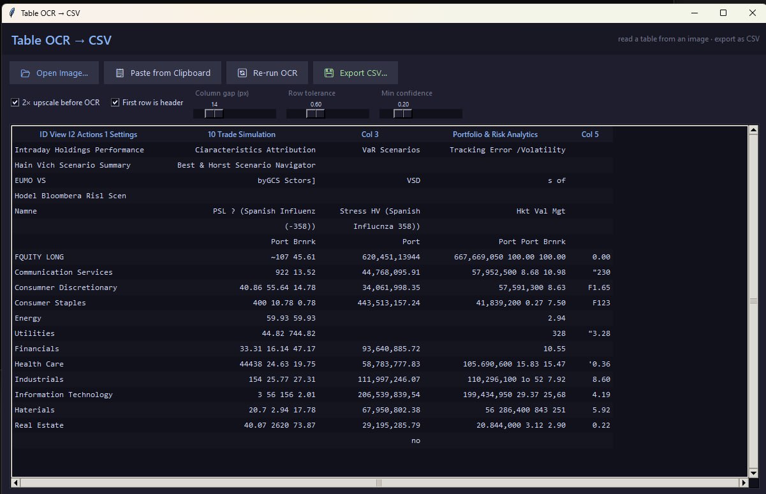Select the Communication Services row
766x494 pixels.
tap(313, 272)
